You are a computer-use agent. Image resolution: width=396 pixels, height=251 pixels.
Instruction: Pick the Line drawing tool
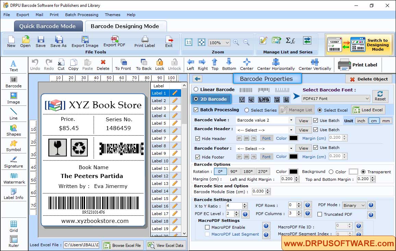tap(13, 114)
